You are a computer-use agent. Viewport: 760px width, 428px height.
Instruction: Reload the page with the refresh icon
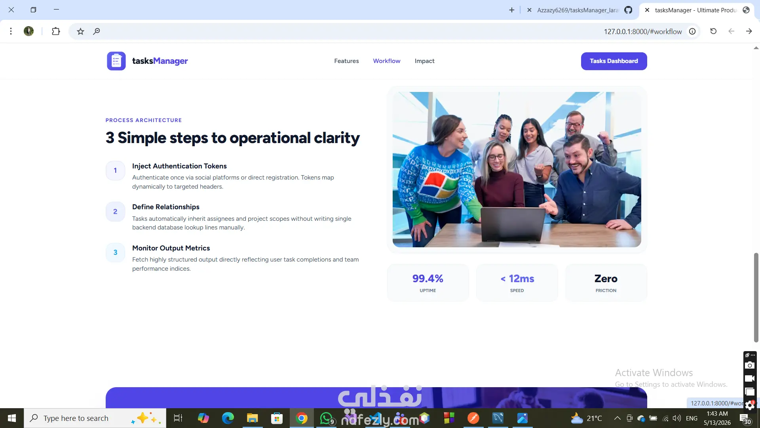(x=713, y=31)
